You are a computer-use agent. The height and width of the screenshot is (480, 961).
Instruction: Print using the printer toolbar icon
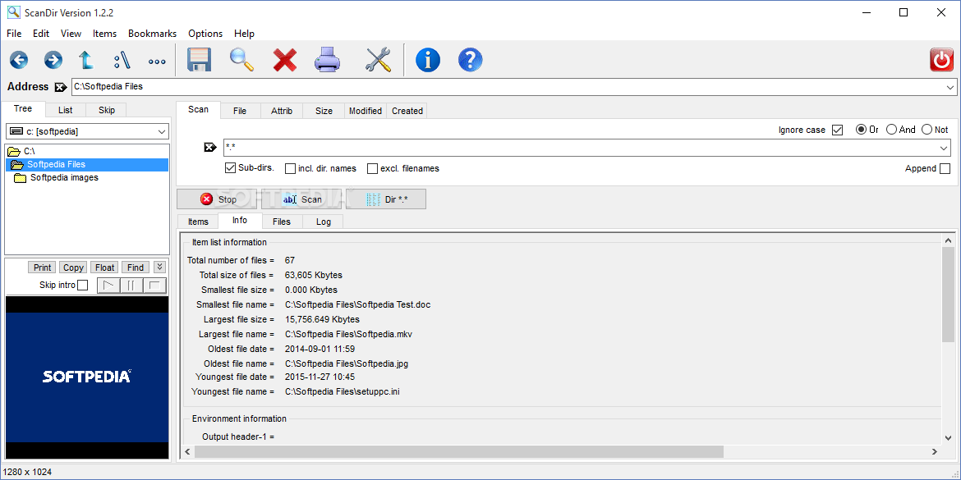[327, 60]
